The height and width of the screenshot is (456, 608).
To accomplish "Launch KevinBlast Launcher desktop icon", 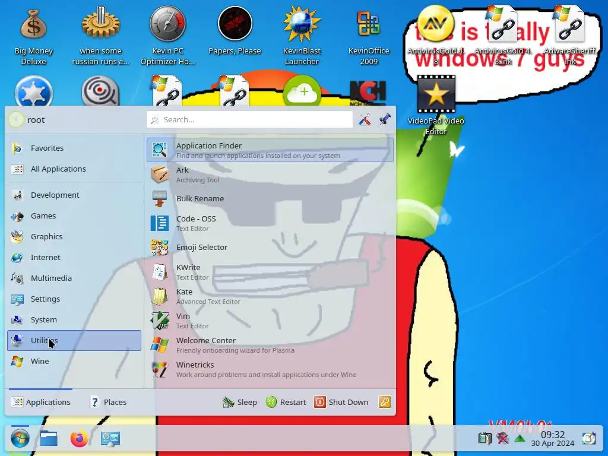I will tap(302, 36).
